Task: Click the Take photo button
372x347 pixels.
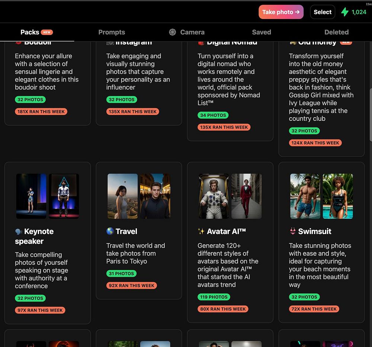Action: 281,12
